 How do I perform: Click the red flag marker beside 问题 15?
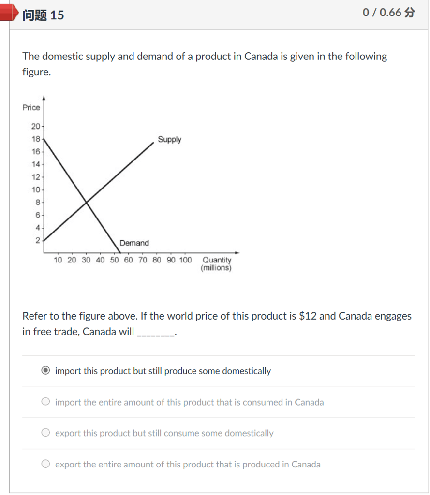[9, 14]
